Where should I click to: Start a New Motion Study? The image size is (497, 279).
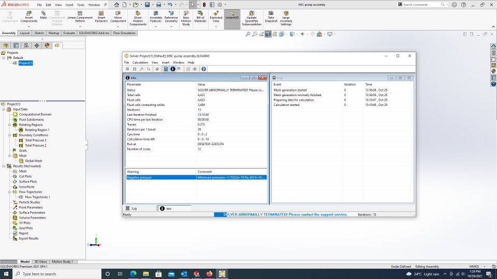186,19
